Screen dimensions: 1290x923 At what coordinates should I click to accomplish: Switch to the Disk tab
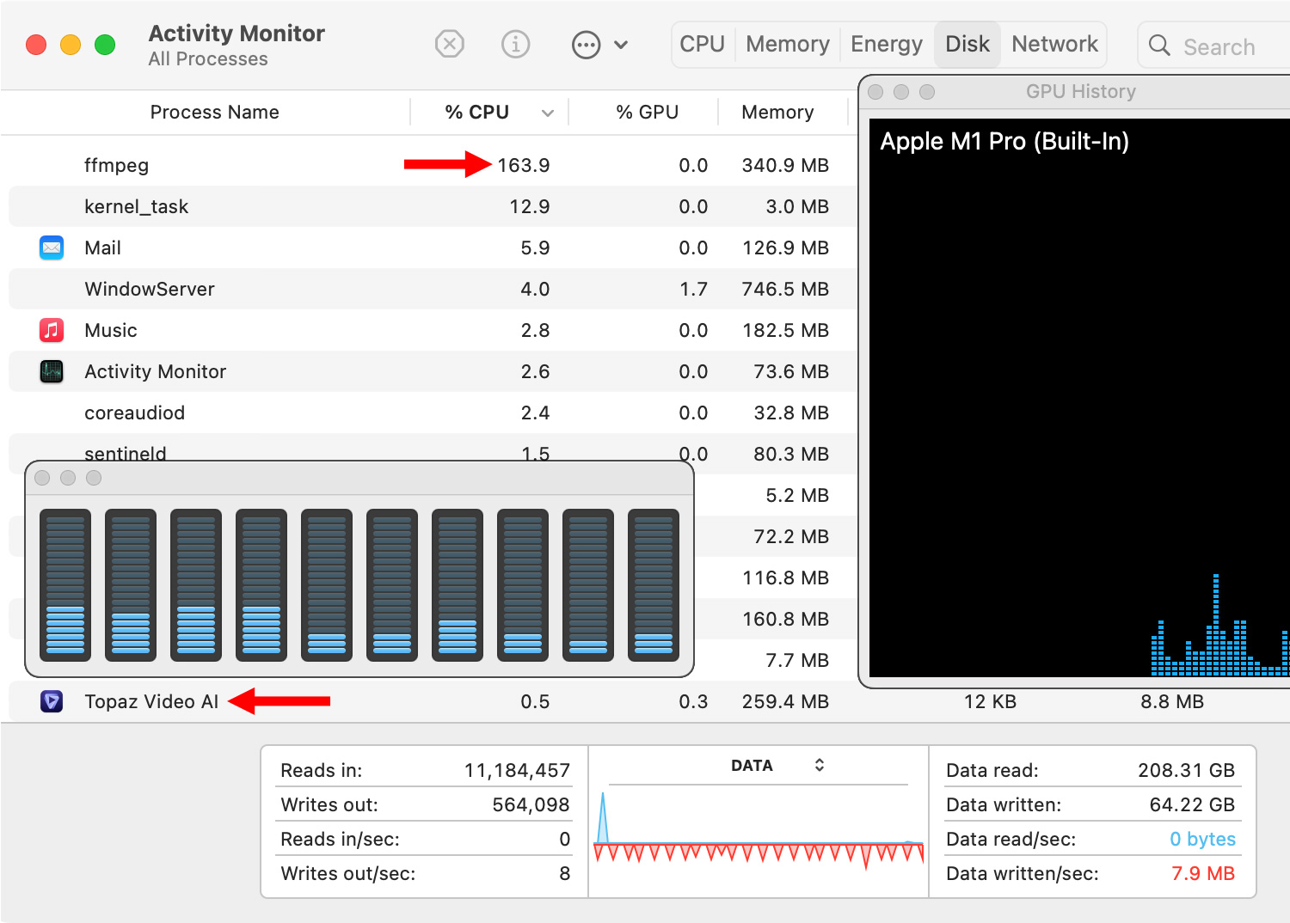967,44
